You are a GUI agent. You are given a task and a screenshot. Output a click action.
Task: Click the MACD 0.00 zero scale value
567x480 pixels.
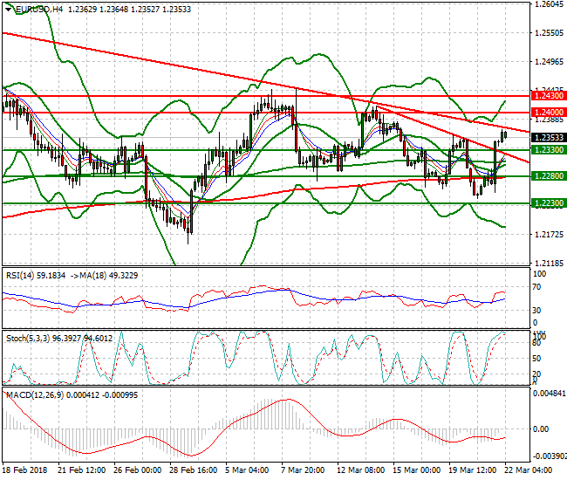541,429
